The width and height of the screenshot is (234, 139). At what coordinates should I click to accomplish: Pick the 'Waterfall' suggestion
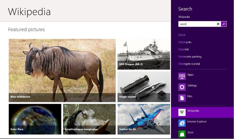point(184,49)
